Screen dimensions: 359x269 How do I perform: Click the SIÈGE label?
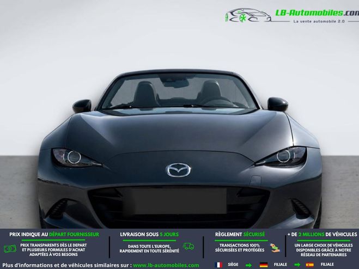233,265
